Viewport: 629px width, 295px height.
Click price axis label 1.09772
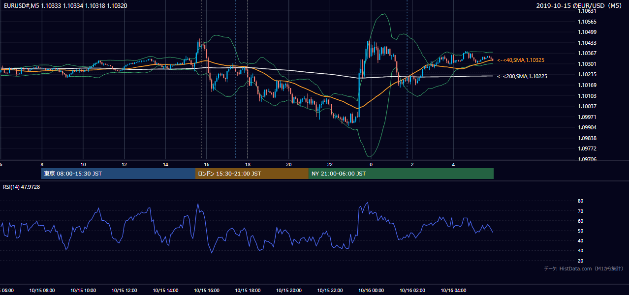point(587,148)
